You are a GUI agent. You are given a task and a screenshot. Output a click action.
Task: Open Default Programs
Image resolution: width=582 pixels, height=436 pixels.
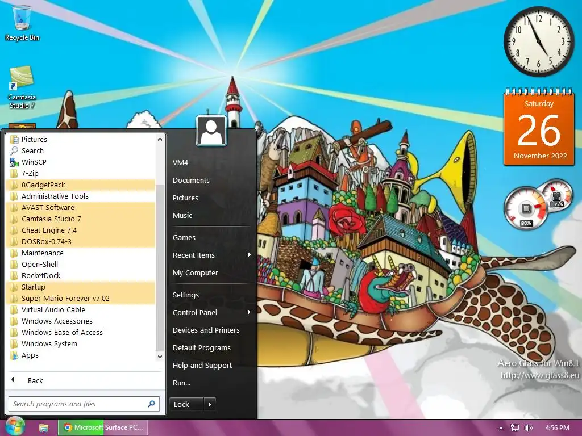[x=211, y=348]
